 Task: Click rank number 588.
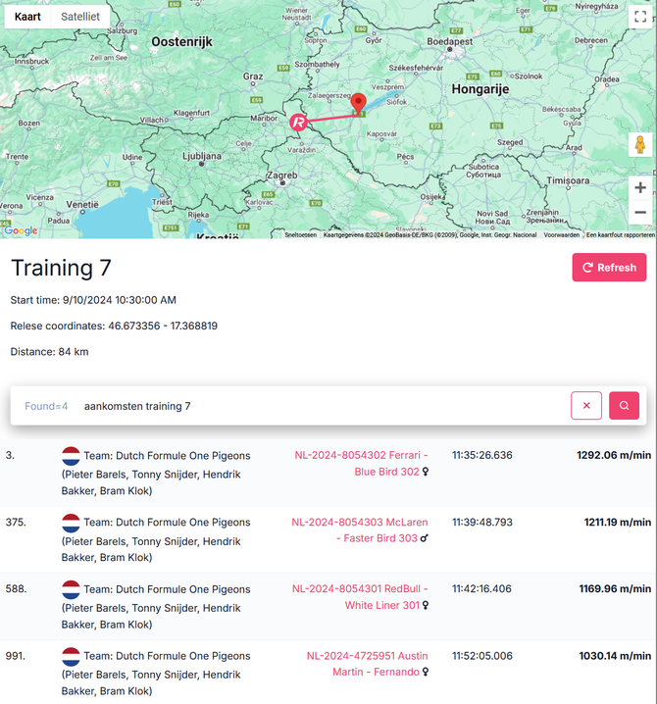[x=16, y=588]
